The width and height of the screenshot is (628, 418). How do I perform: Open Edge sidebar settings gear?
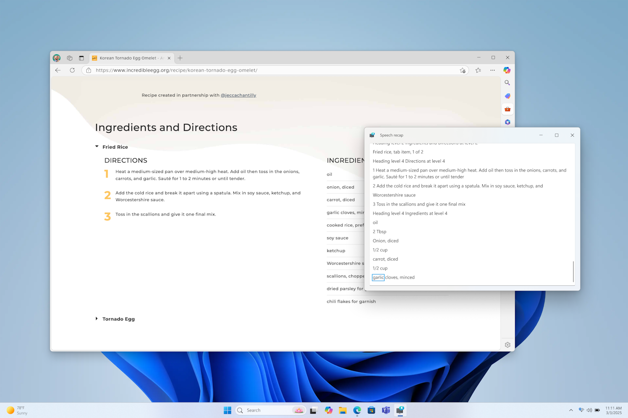(507, 345)
